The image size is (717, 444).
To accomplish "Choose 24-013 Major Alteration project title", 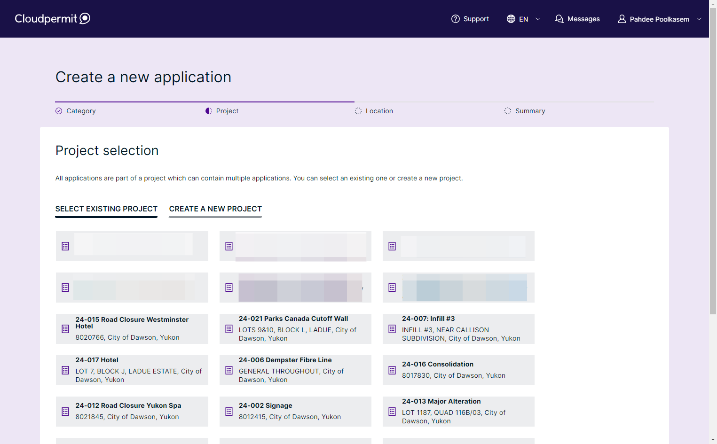I will 441,401.
